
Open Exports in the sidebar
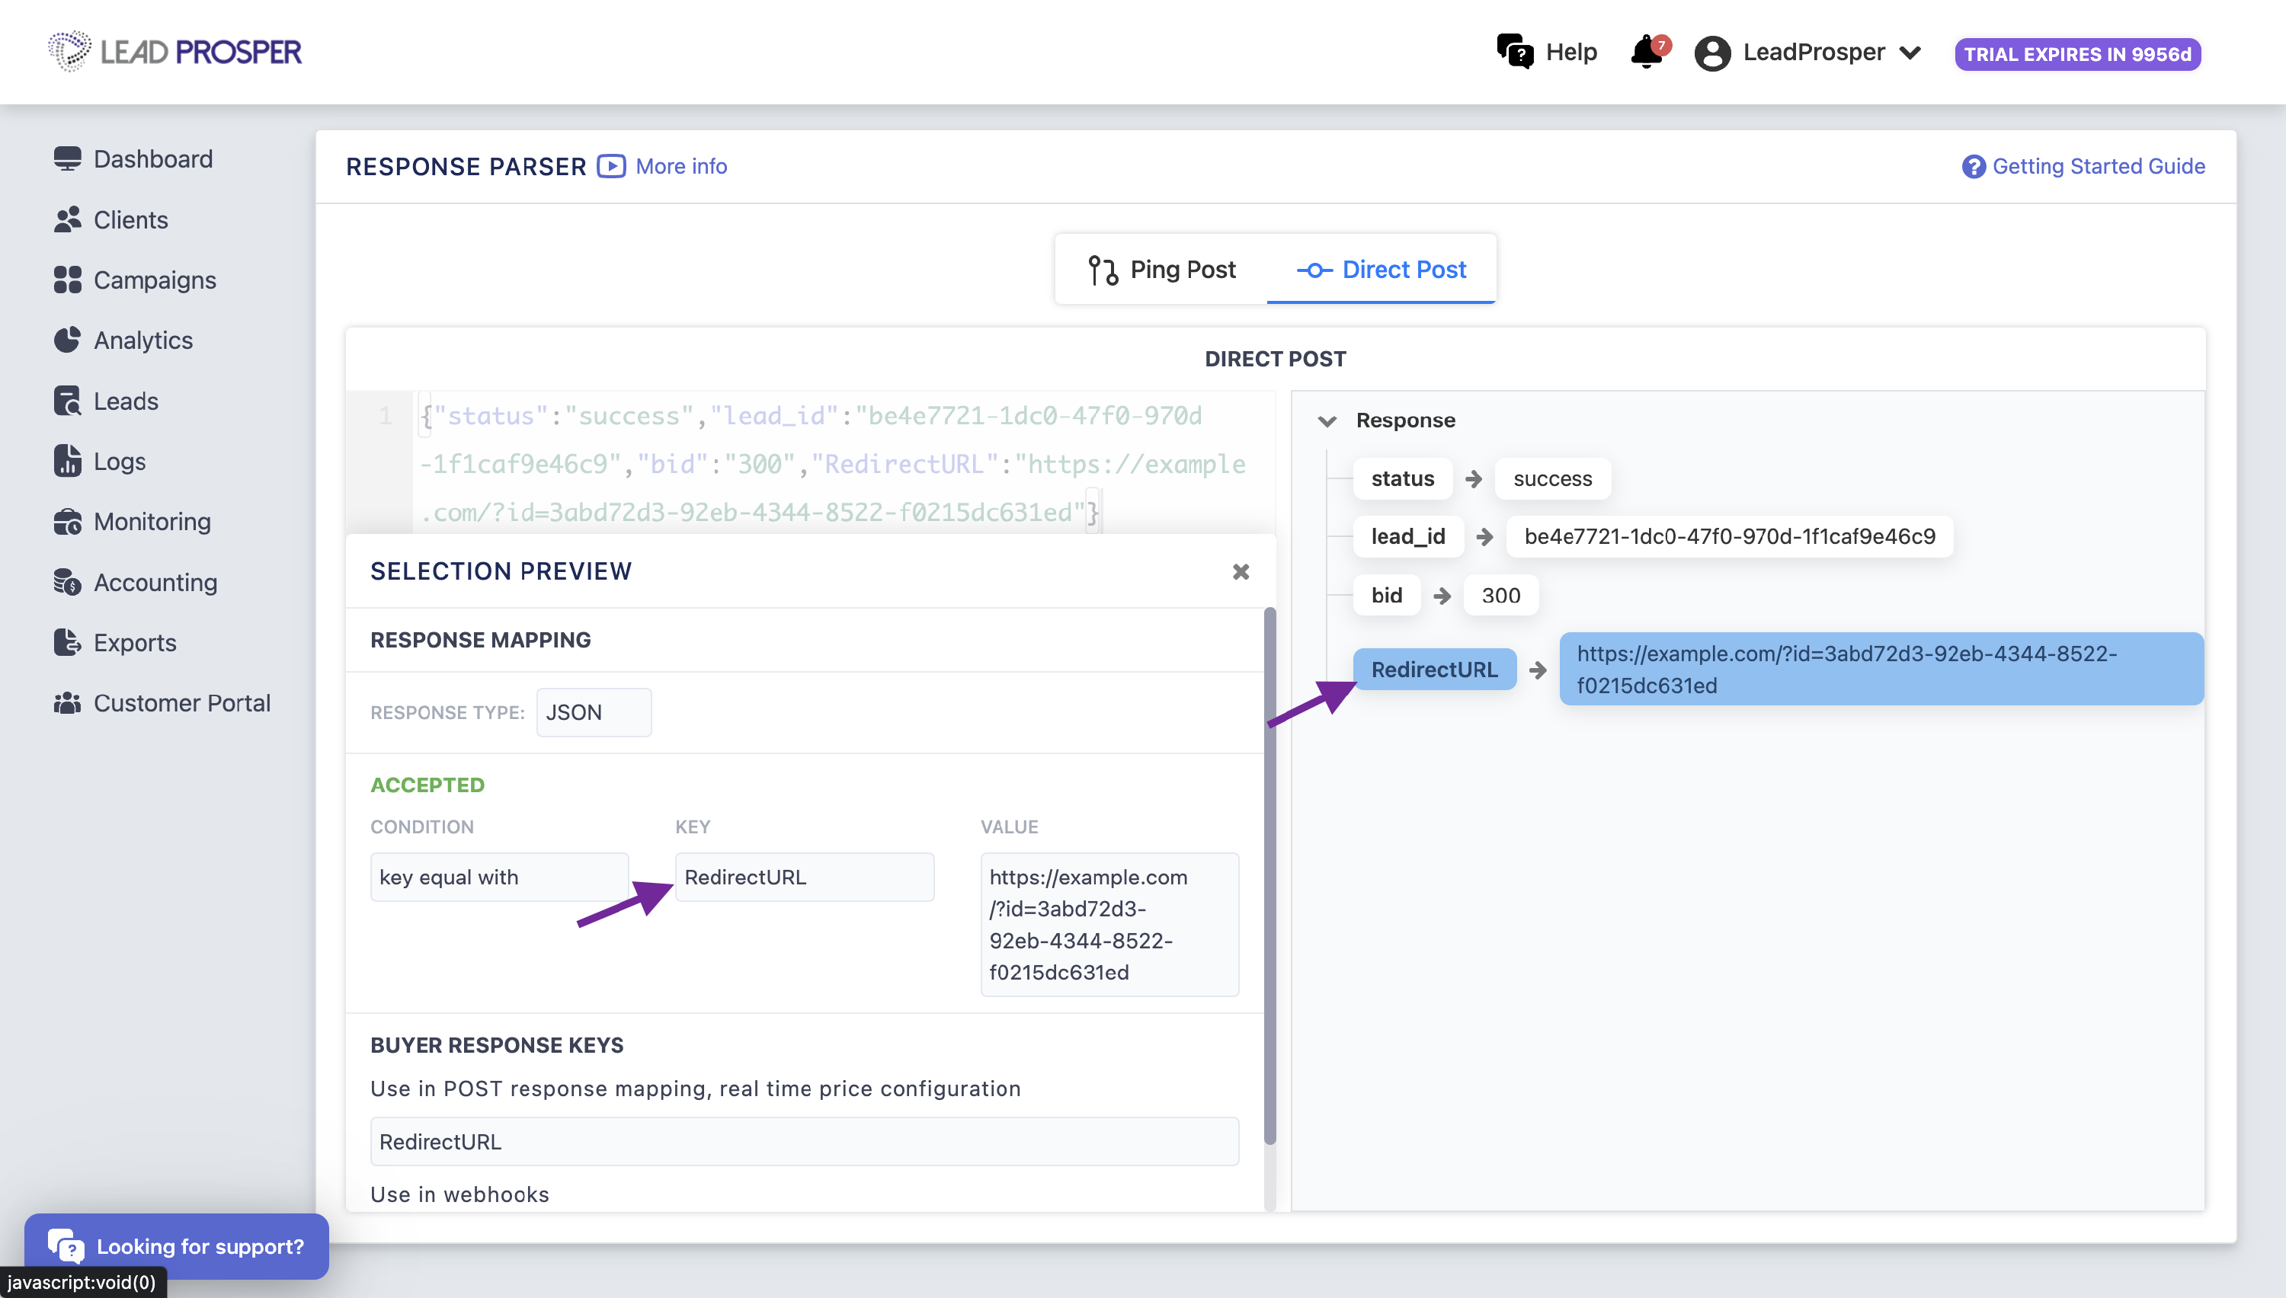coord(136,643)
